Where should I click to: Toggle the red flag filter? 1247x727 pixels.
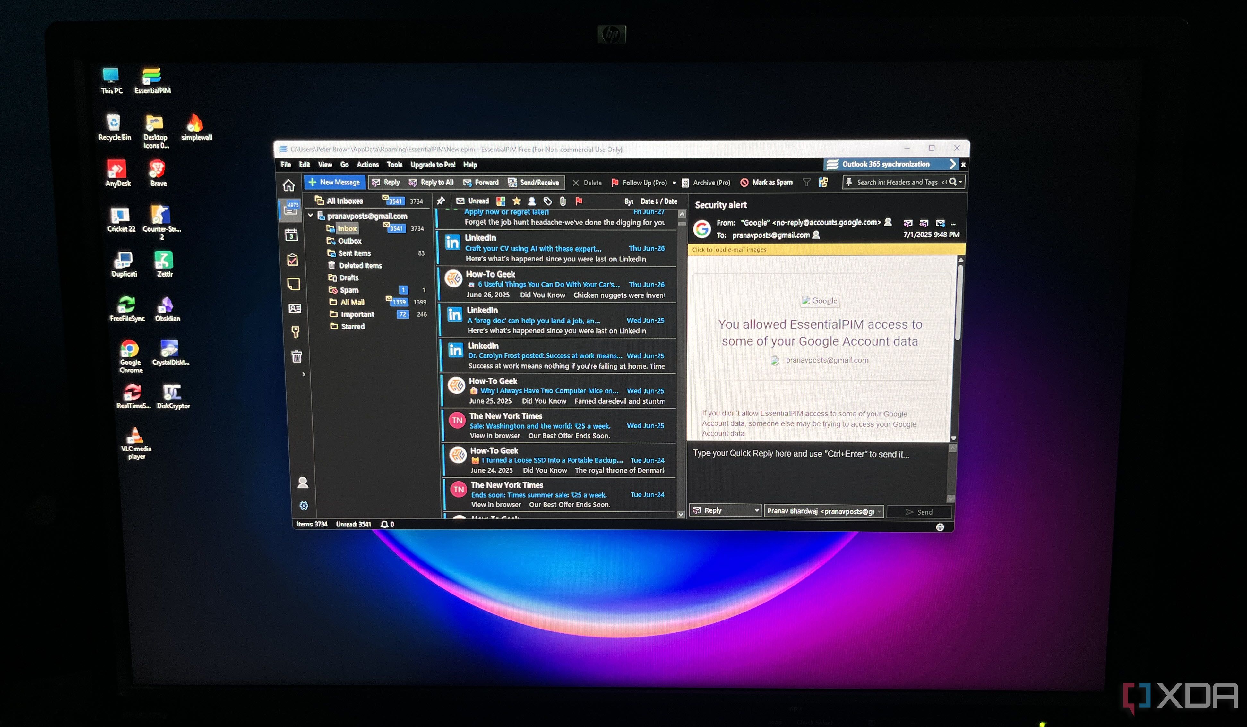579,201
